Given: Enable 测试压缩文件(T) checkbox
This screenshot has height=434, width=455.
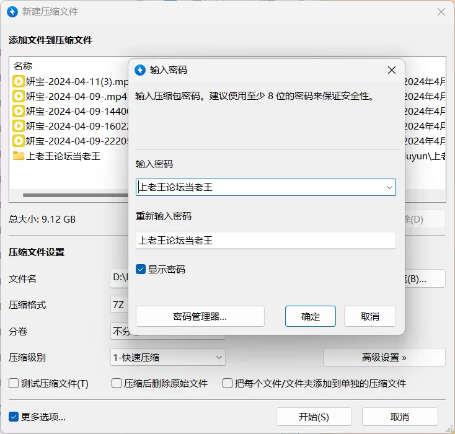Looking at the screenshot, I should [x=14, y=383].
